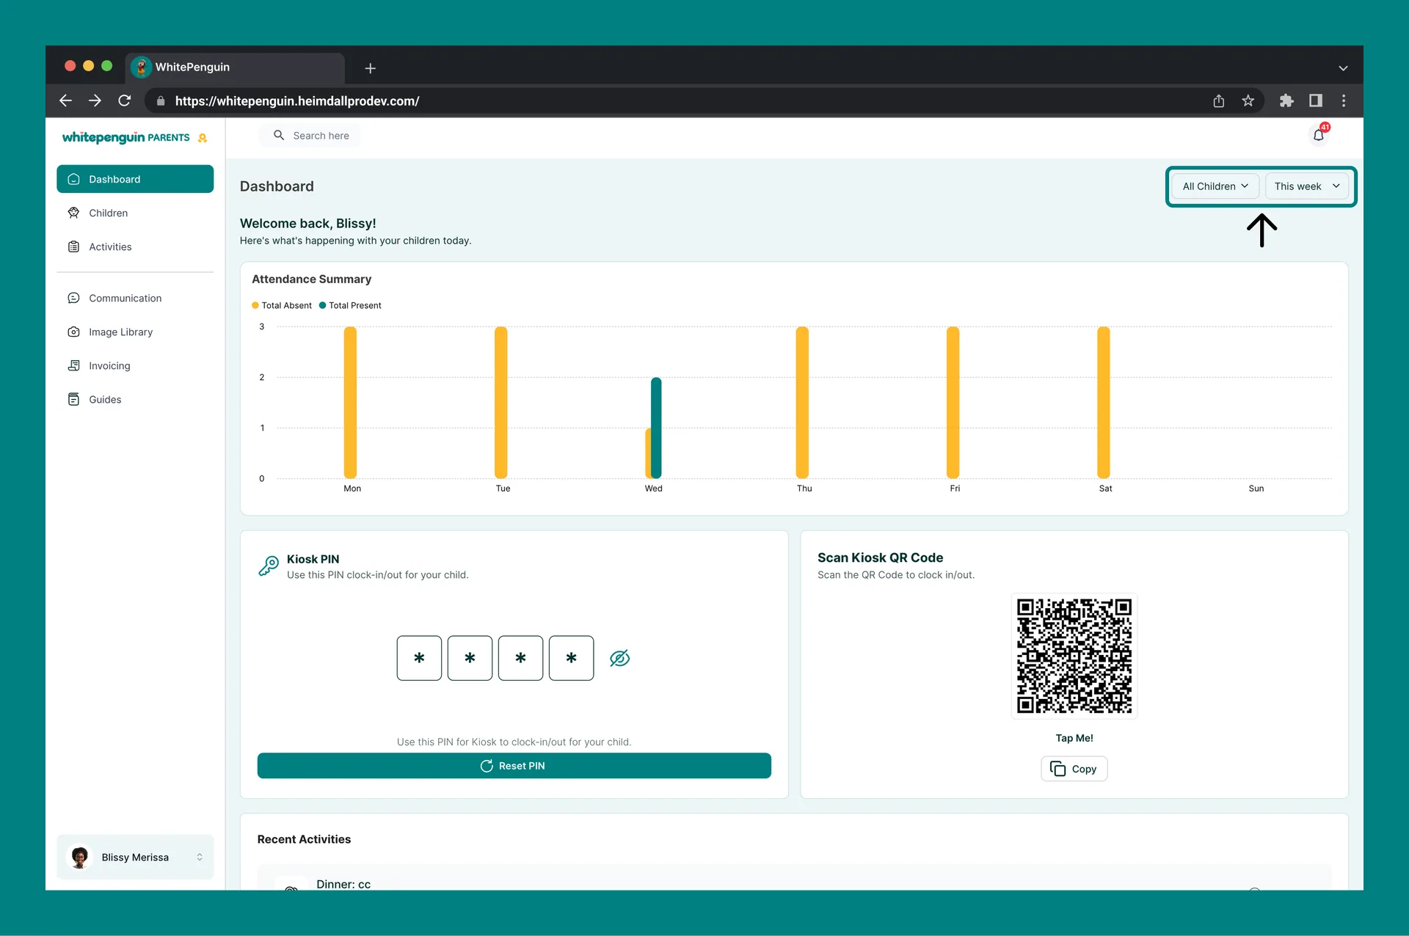Screen dimensions: 1409x936
Task: Open the browser extensions puzzle icon
Action: click(x=1286, y=100)
